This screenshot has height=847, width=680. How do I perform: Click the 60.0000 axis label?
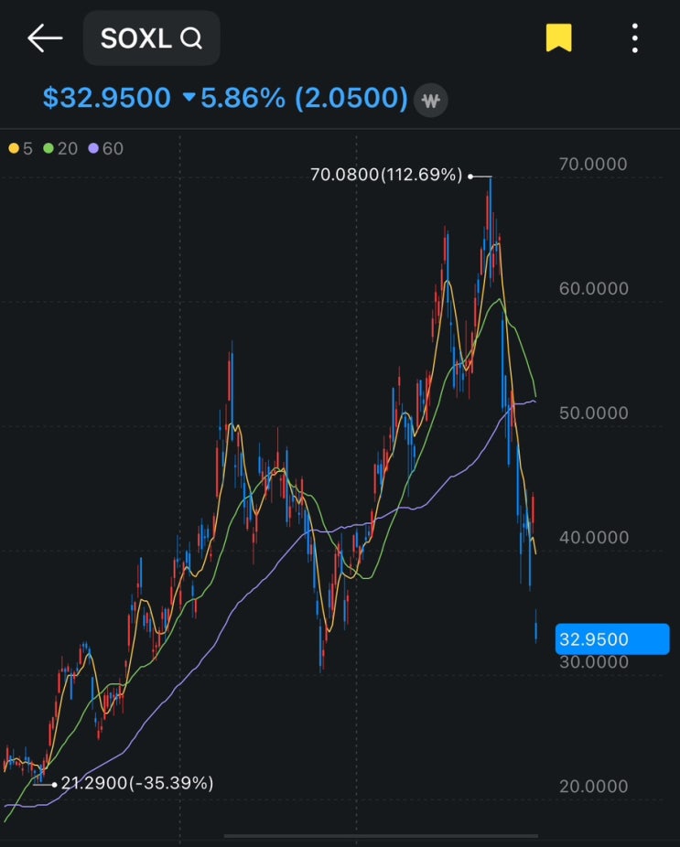coord(594,288)
